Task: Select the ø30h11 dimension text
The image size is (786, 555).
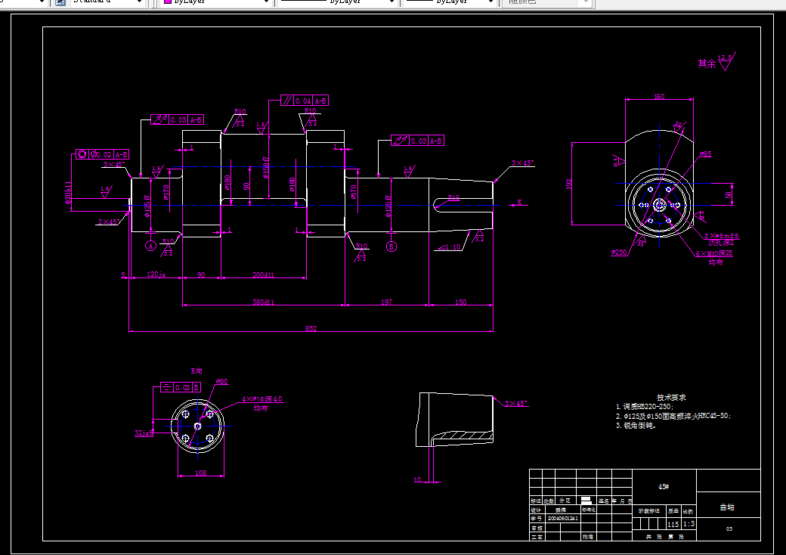Action: pyautogui.click(x=68, y=193)
